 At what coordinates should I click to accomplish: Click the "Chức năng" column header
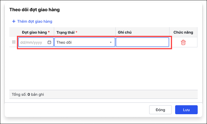183,32
